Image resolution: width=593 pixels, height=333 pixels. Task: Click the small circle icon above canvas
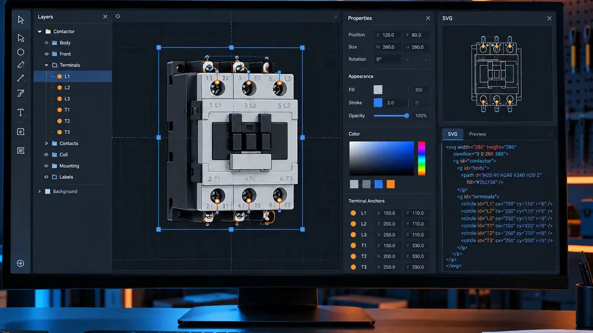pos(117,16)
